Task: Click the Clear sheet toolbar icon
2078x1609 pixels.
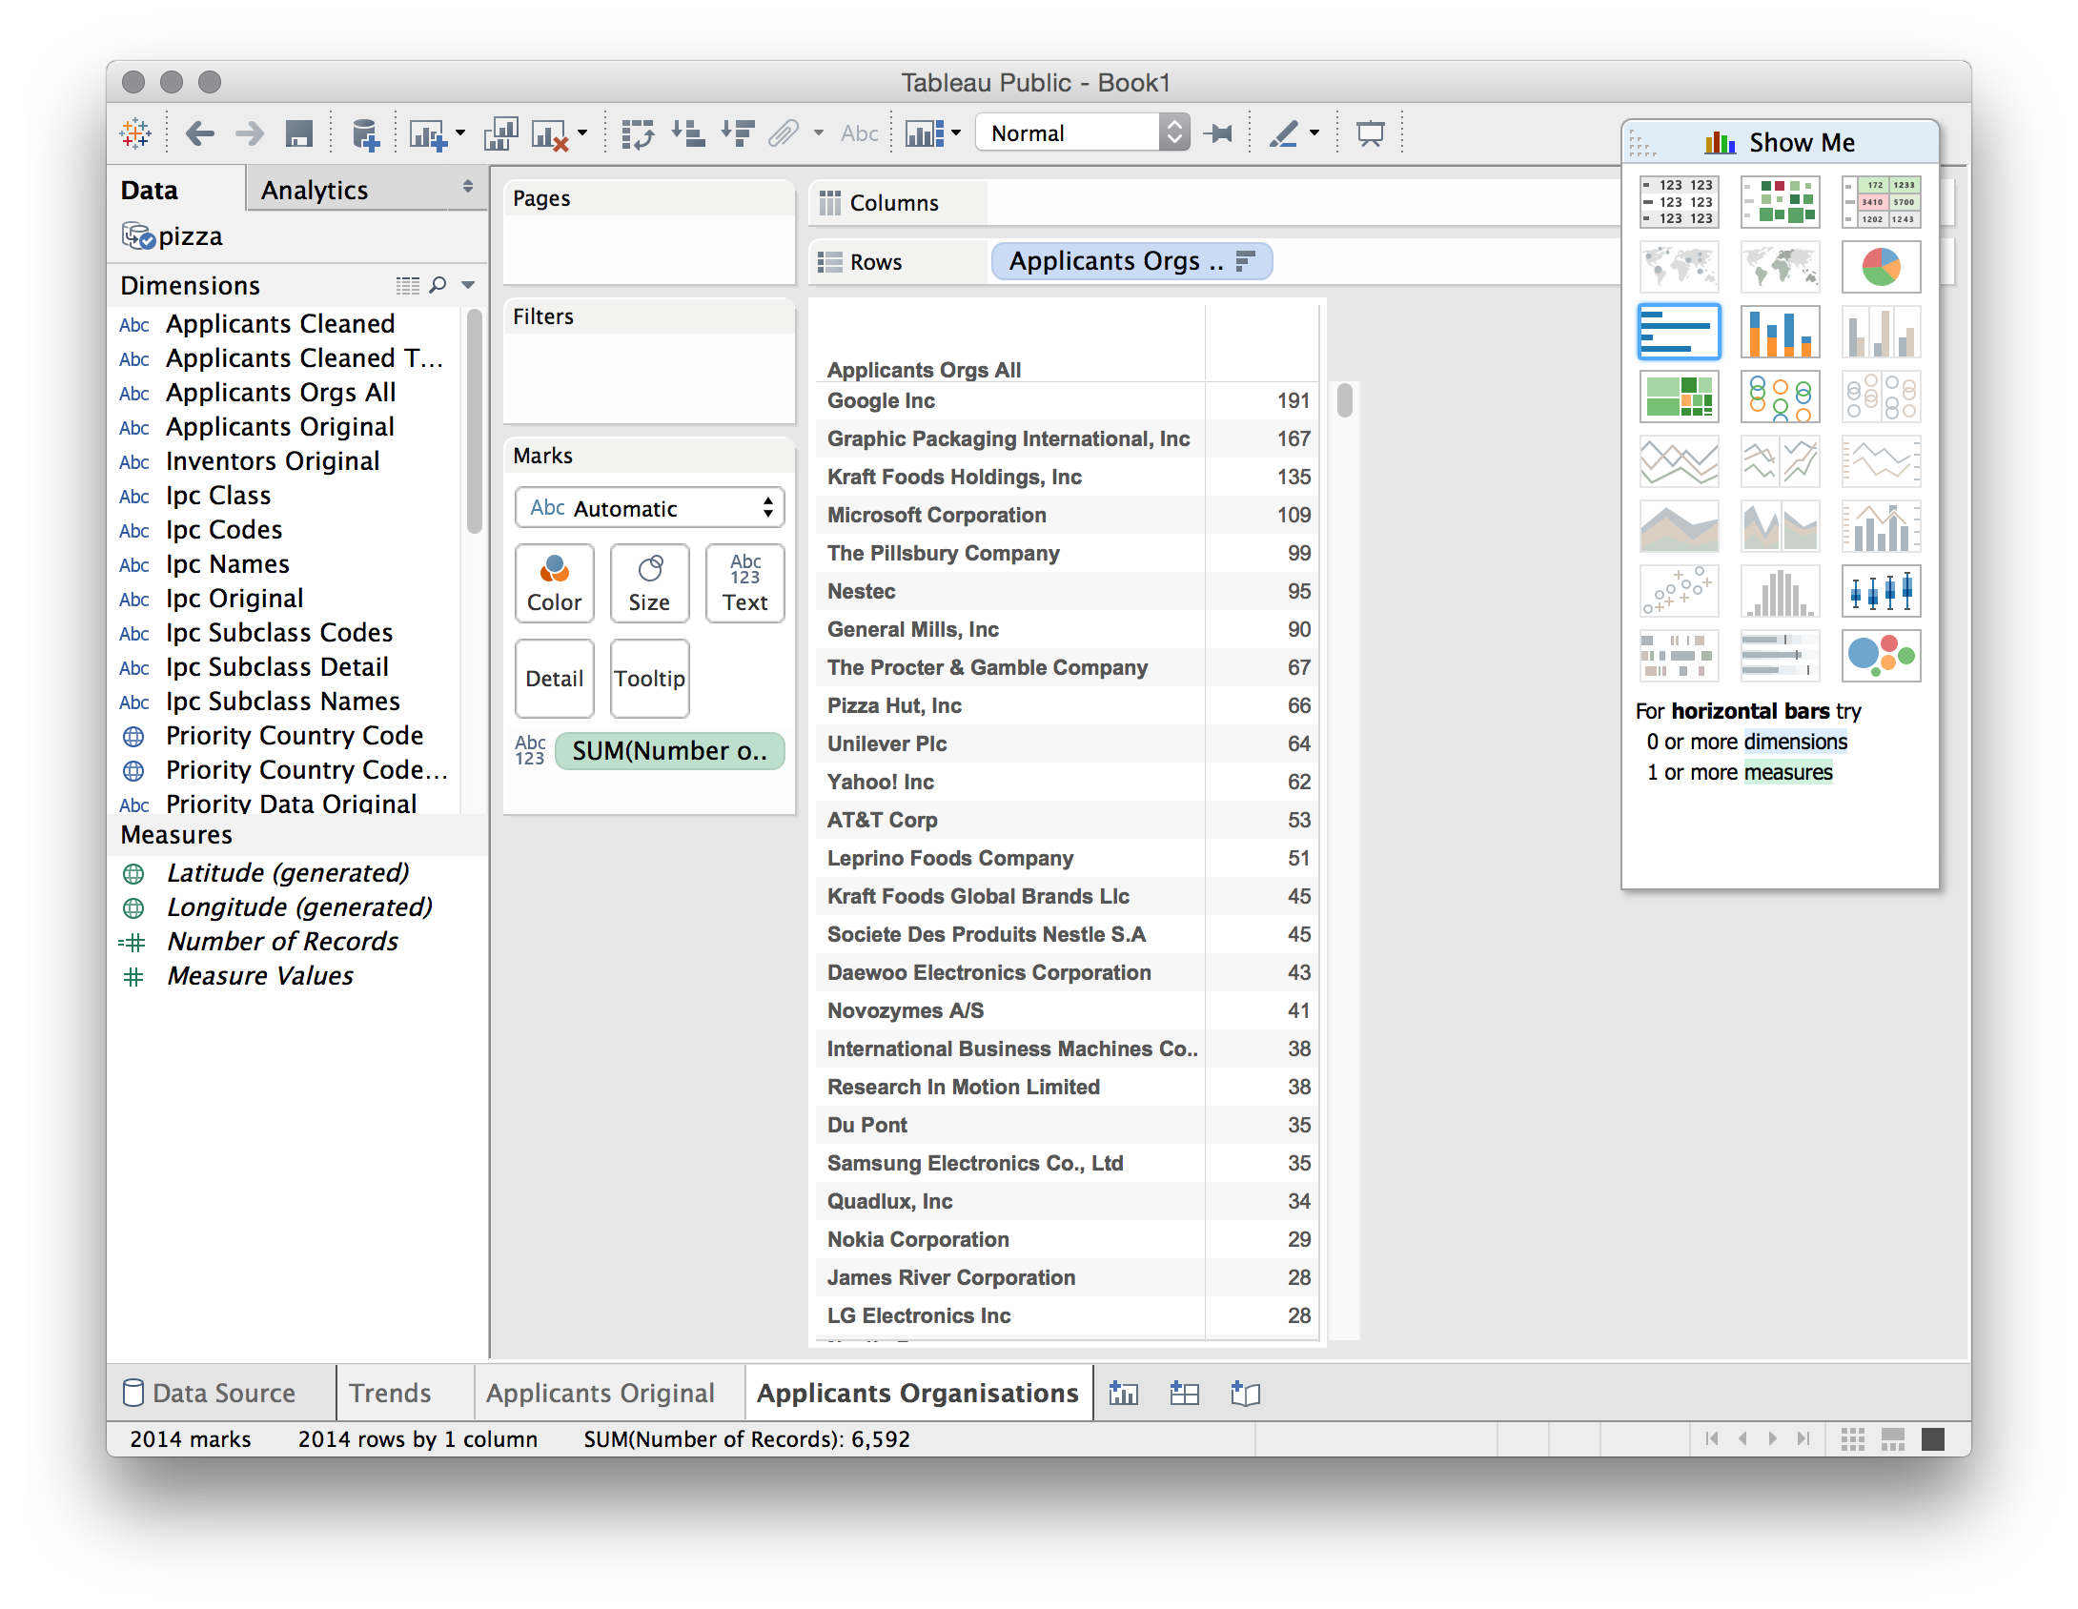Action: click(550, 134)
